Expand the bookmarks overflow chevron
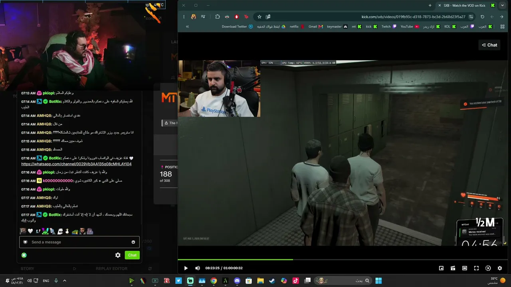 click(187, 27)
